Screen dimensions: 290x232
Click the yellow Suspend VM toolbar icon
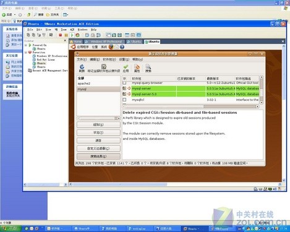tap(66, 35)
